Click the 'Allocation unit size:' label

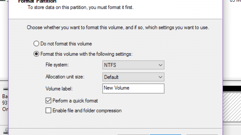[65, 77]
